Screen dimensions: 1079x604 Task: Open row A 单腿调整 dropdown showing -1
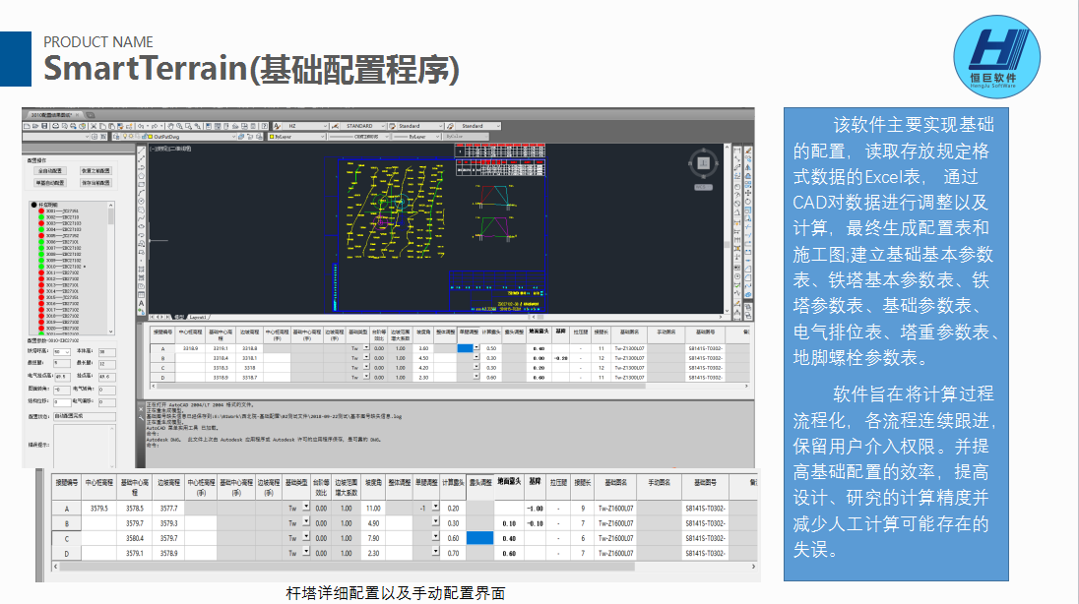pos(435,508)
